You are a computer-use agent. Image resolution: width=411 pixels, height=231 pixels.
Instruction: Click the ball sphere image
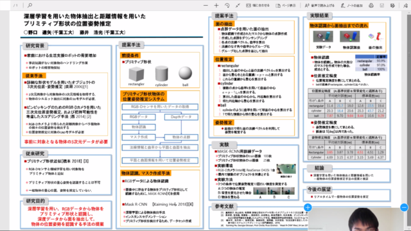pos(186,73)
